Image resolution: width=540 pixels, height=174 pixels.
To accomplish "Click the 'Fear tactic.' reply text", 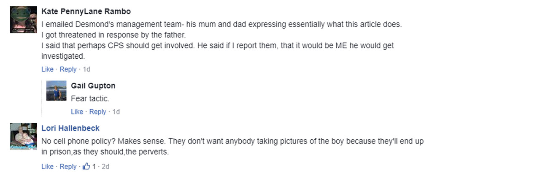I will tap(90, 98).
